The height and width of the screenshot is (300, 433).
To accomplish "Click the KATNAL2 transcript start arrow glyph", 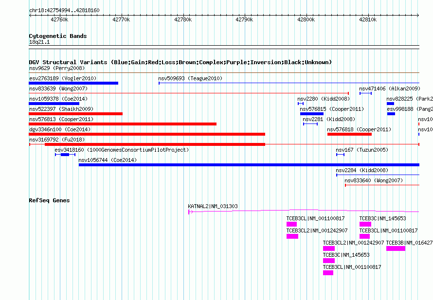I will (x=190, y=212).
